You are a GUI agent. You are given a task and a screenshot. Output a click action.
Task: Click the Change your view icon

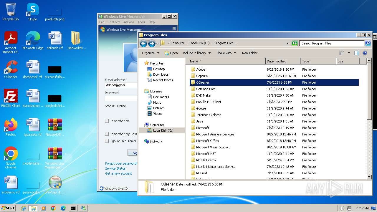pyautogui.click(x=342, y=53)
